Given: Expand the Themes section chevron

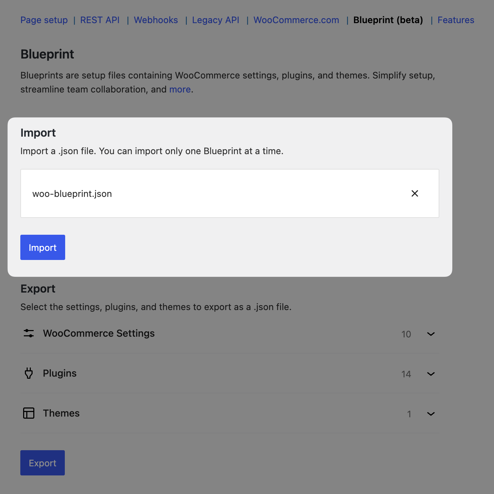Looking at the screenshot, I should click(x=431, y=414).
